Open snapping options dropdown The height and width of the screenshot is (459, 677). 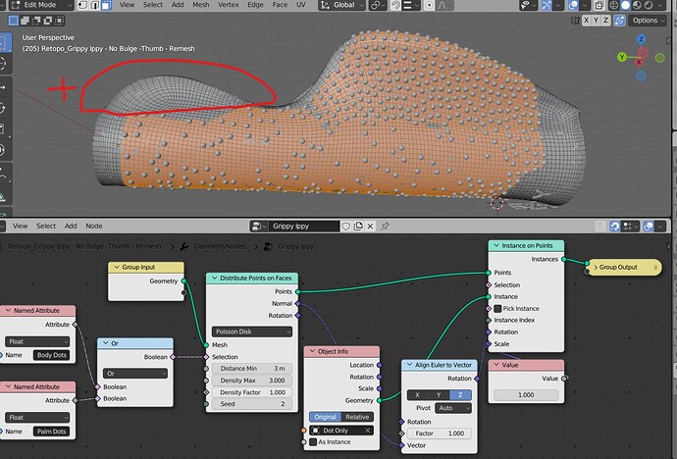pyautogui.click(x=410, y=5)
